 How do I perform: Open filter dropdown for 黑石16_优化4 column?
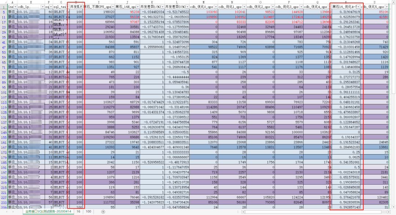coord(358,7)
